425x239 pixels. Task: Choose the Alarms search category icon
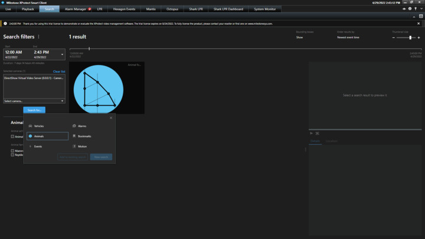click(74, 126)
